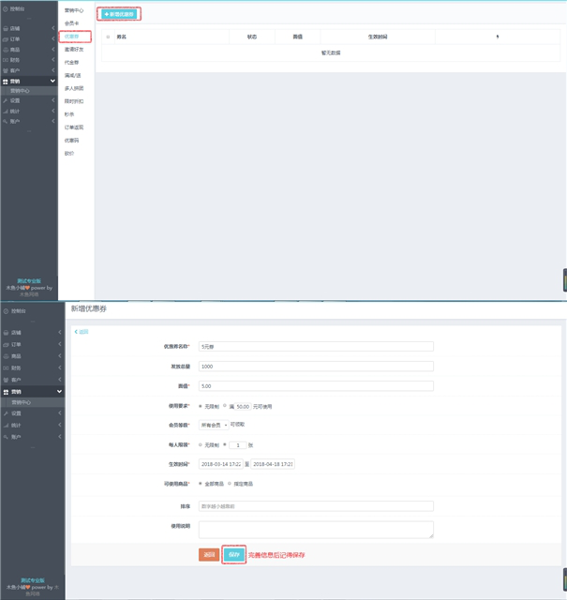Click the 统计 chart icon in the coupon list sidebar
This screenshot has height=600, width=567.
point(6,111)
